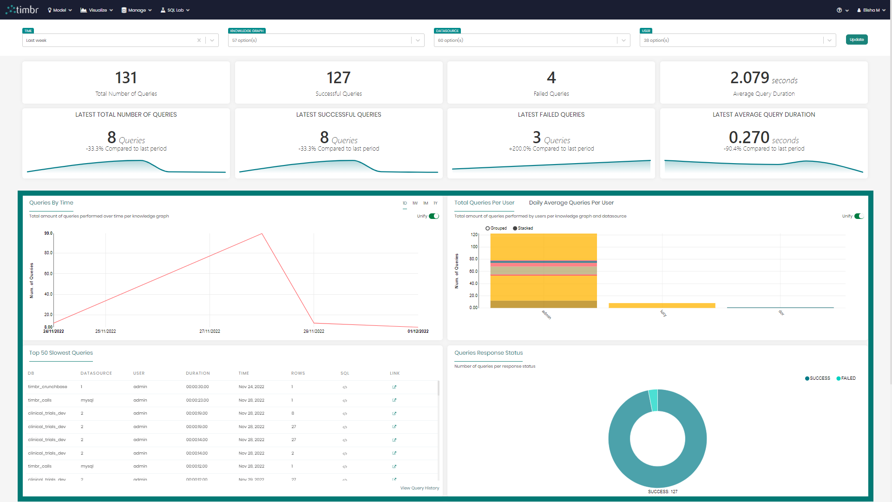Click the Elisha M user profile icon
Screen dimensions: 892x502
860,10
